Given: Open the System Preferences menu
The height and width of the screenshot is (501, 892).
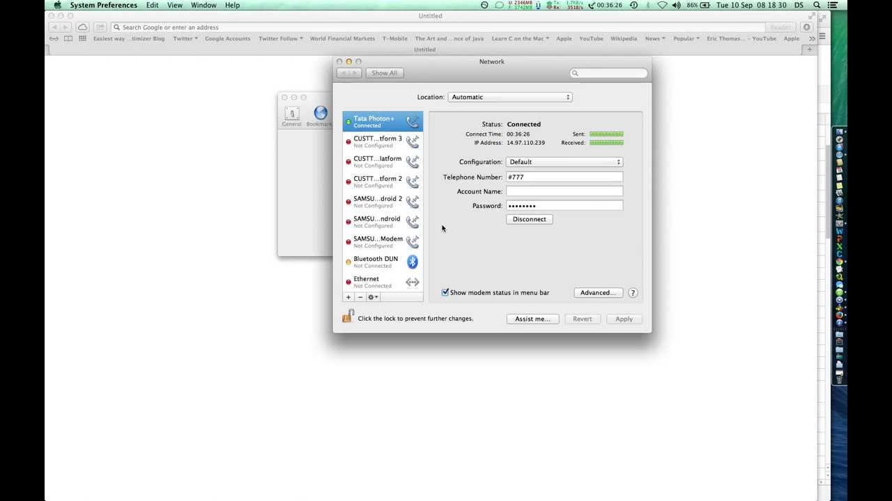Looking at the screenshot, I should pyautogui.click(x=104, y=5).
